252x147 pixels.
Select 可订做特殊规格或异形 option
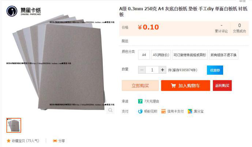tap(190, 55)
